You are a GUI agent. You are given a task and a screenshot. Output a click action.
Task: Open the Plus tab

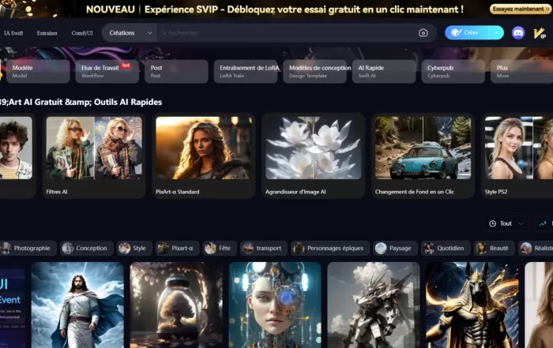[x=521, y=71]
